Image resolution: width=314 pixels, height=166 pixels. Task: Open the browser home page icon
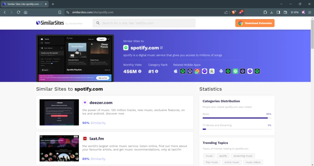pos(25,12)
